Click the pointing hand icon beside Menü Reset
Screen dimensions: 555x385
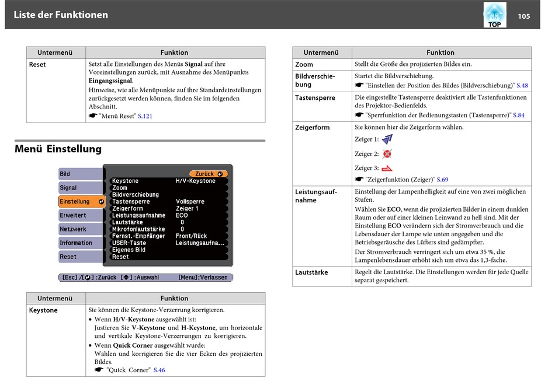click(x=93, y=116)
